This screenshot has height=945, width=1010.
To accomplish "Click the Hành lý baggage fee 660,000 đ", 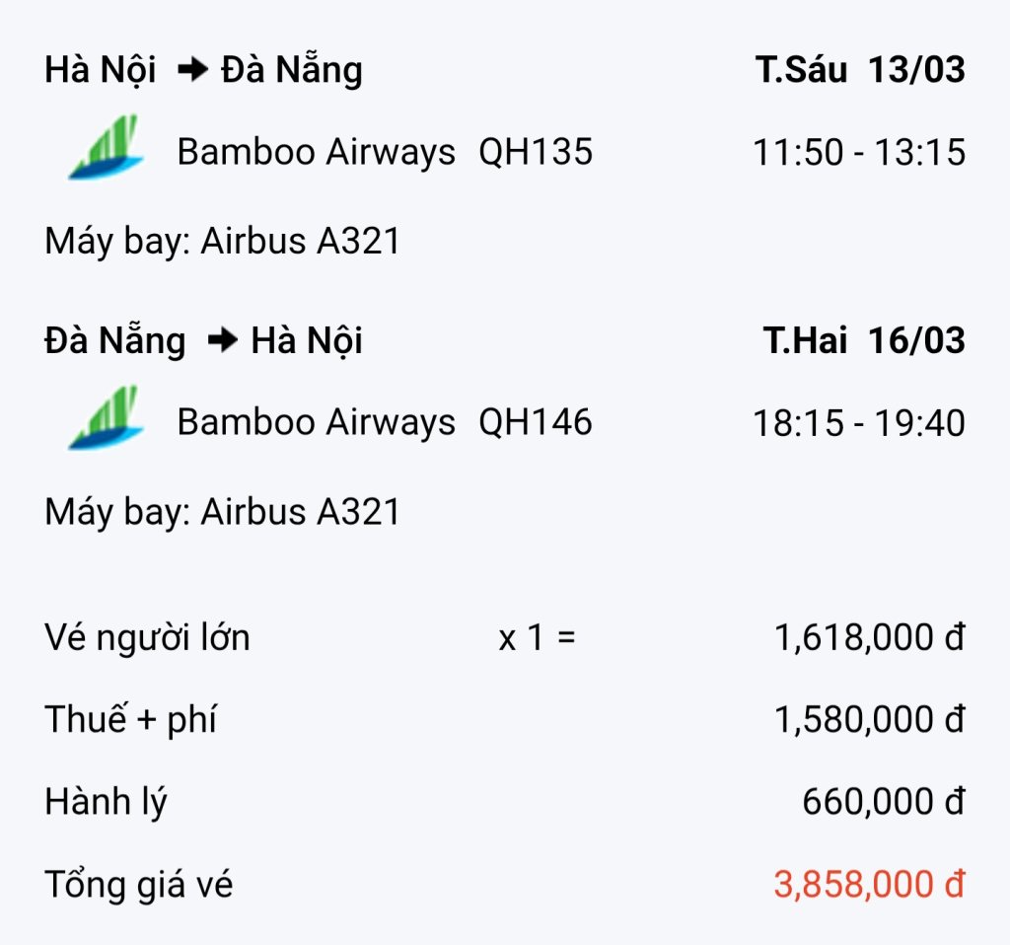I will point(884,802).
